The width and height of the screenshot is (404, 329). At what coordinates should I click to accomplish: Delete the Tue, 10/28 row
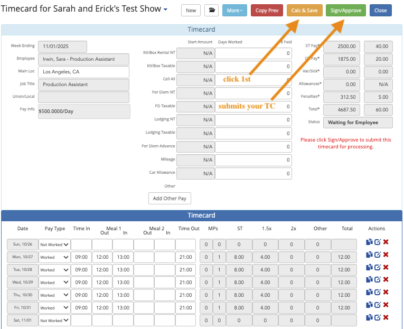(x=386, y=267)
